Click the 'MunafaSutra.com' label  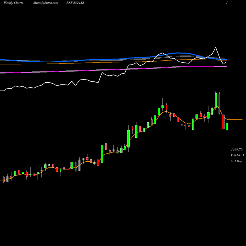[46, 3]
